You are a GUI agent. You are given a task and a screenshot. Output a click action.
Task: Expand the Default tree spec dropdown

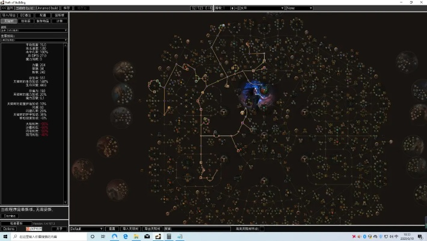[x=87, y=229]
